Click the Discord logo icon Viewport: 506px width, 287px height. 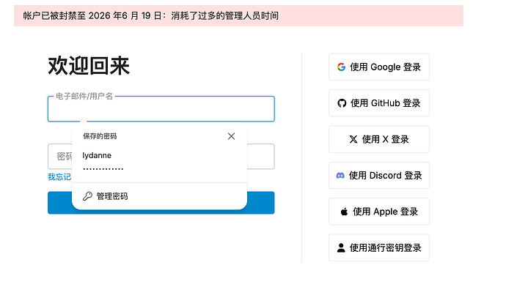pyautogui.click(x=340, y=176)
